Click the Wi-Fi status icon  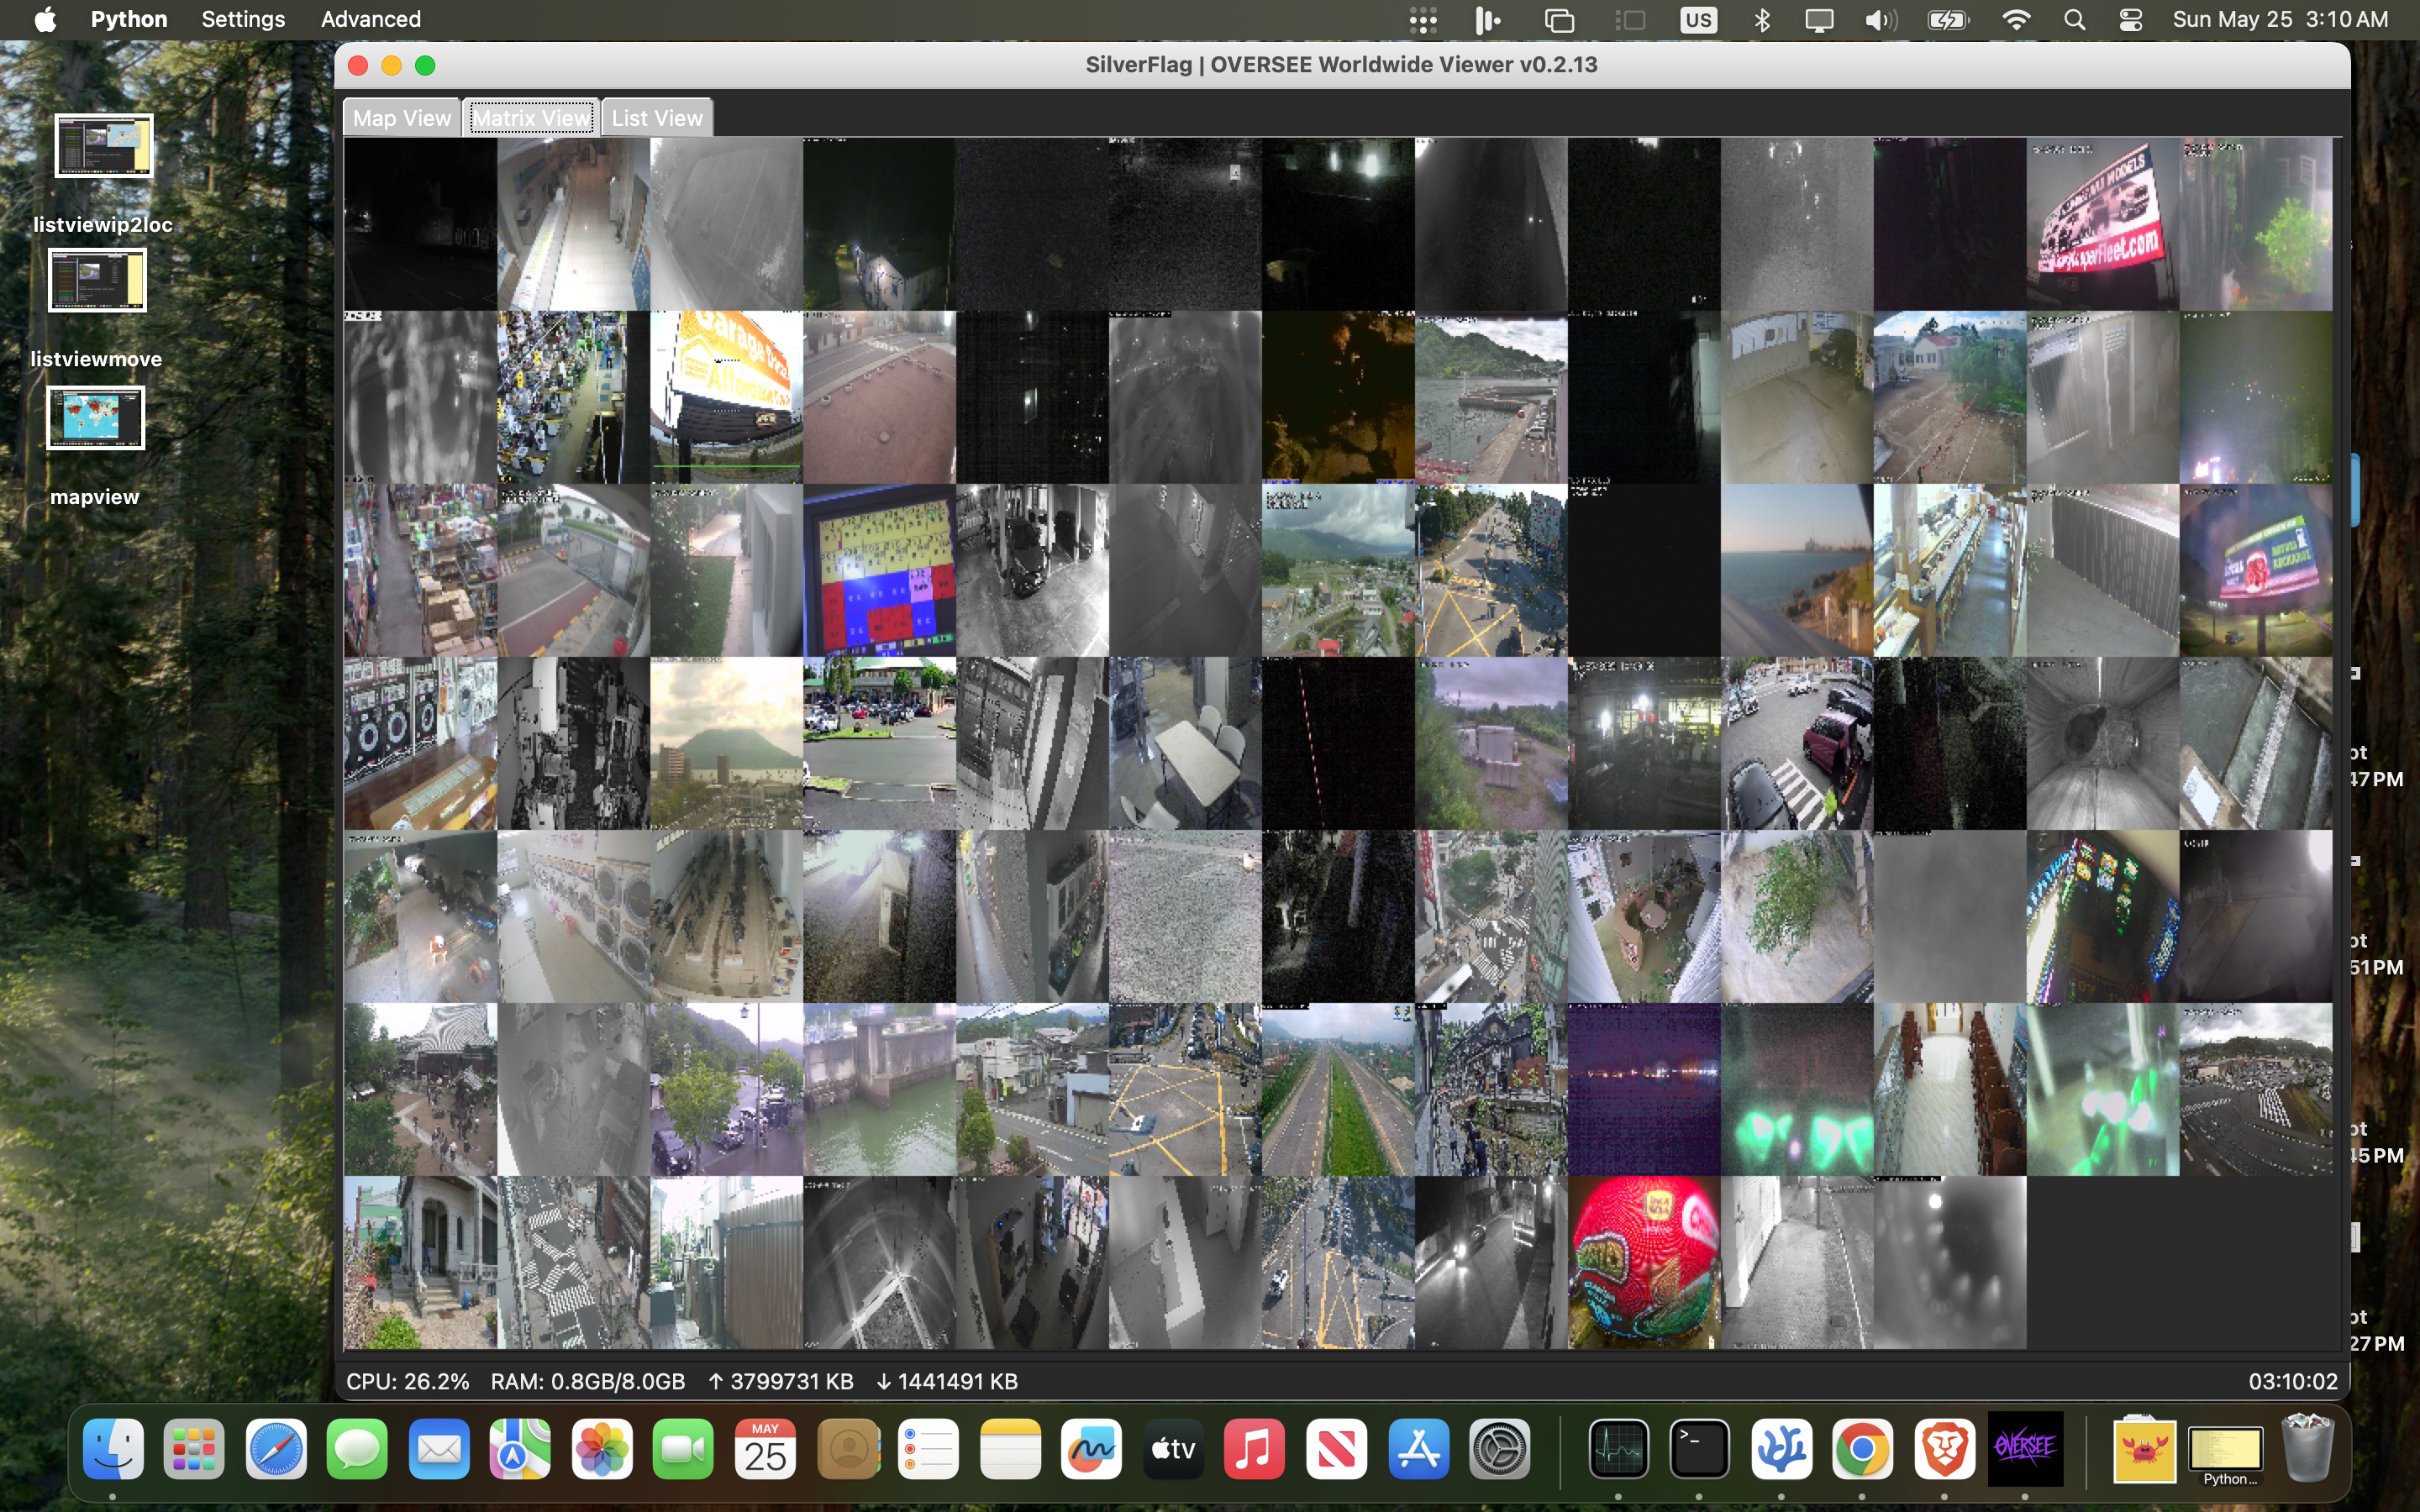click(2017, 20)
